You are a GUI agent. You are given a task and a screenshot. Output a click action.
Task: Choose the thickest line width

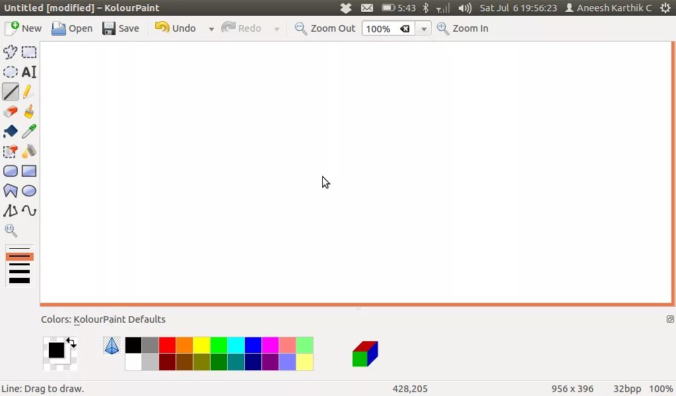pos(19,280)
